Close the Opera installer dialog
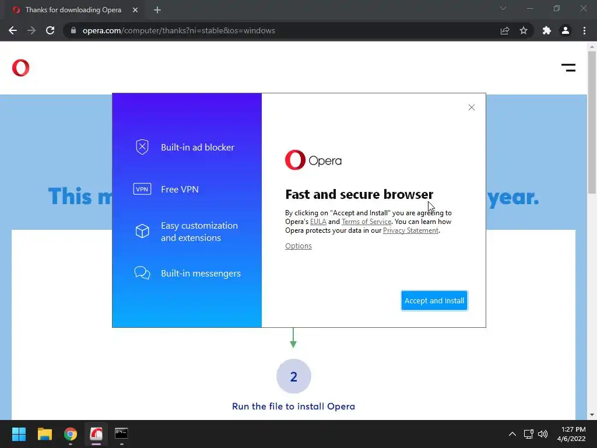597x448 pixels. coord(471,107)
